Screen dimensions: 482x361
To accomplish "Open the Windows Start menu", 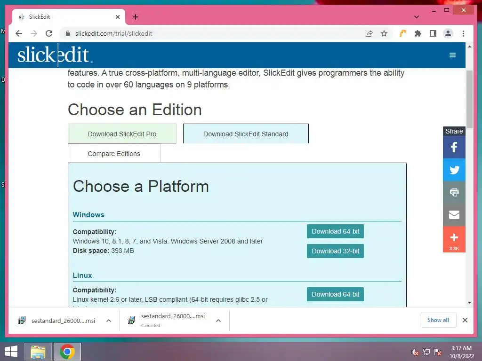I will tap(11, 352).
